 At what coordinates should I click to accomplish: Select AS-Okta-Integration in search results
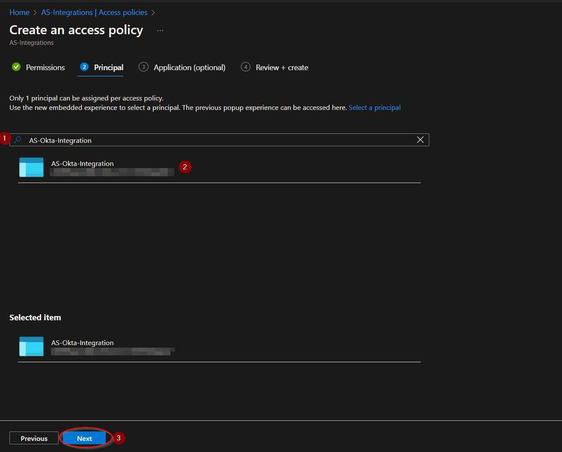point(219,167)
